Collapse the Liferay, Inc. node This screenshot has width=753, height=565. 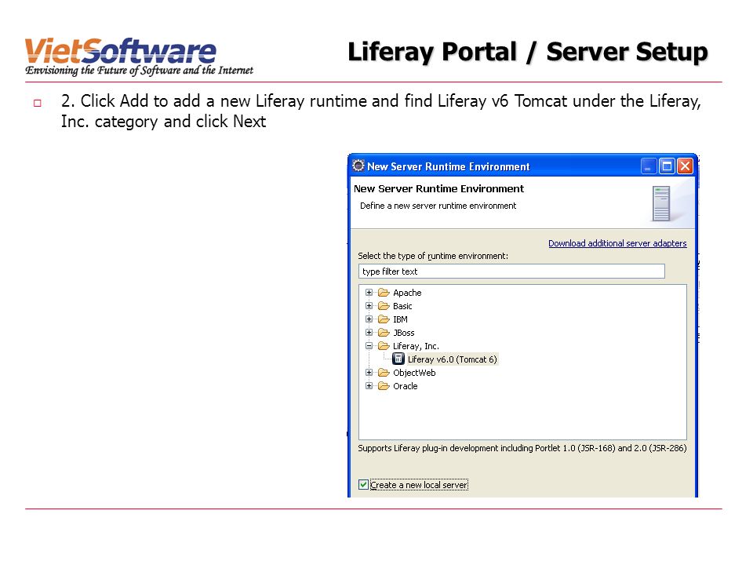pos(369,346)
